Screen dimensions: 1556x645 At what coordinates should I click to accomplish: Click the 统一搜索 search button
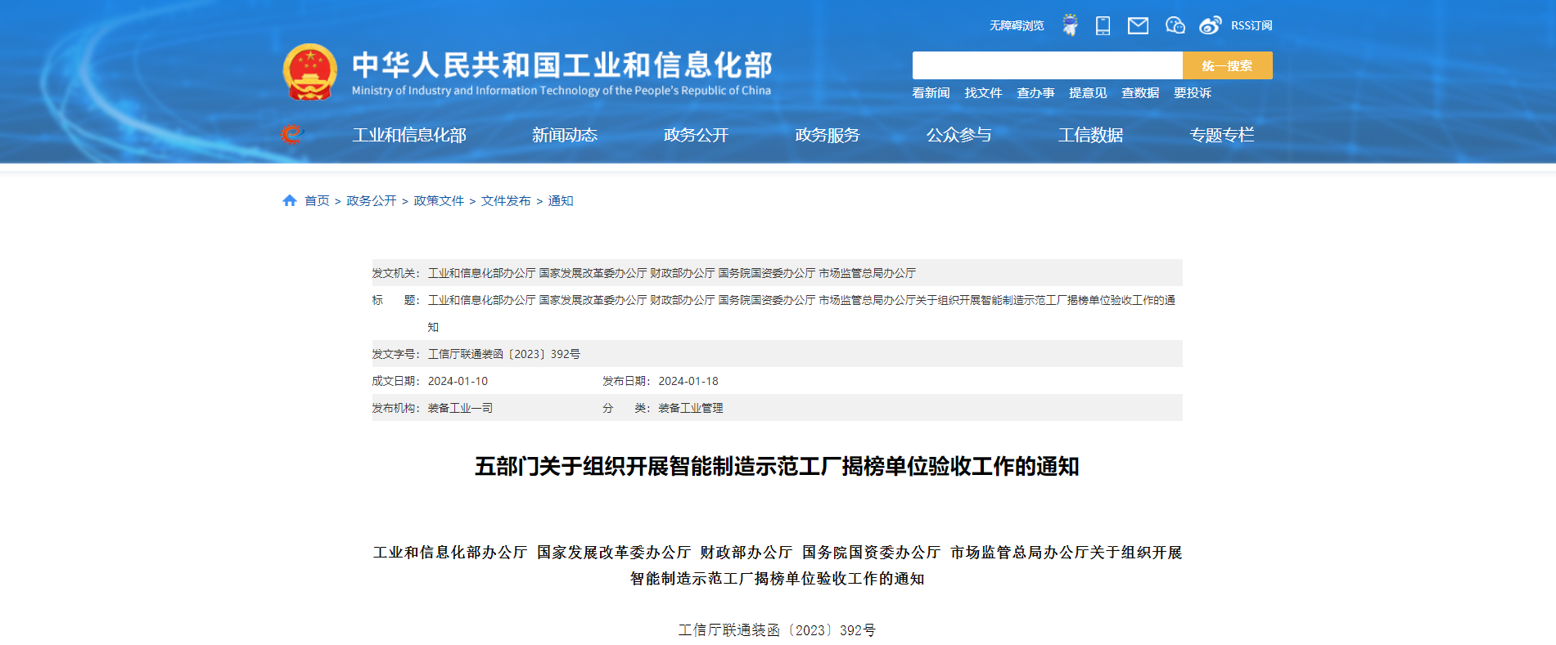tap(1227, 65)
